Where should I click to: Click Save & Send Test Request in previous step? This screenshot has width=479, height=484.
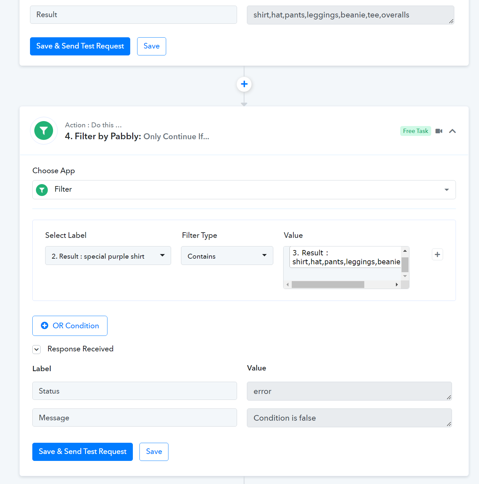80,46
